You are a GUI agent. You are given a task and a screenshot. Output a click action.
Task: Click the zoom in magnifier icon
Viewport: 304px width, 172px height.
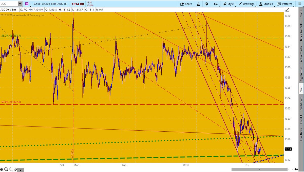[x=6, y=169]
